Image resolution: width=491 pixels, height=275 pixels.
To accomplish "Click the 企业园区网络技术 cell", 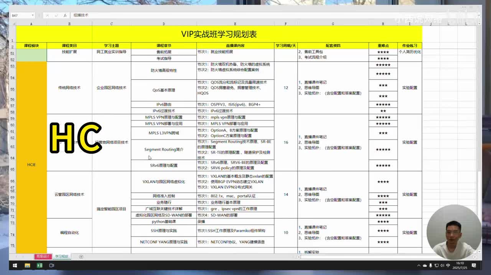I will point(111,88).
